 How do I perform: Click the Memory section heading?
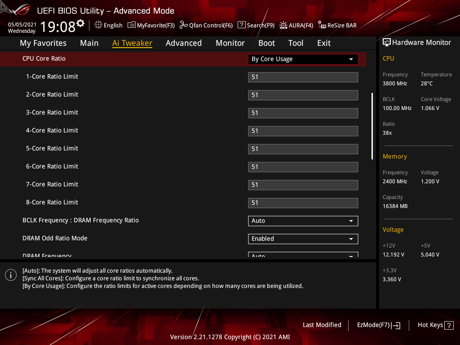click(394, 156)
